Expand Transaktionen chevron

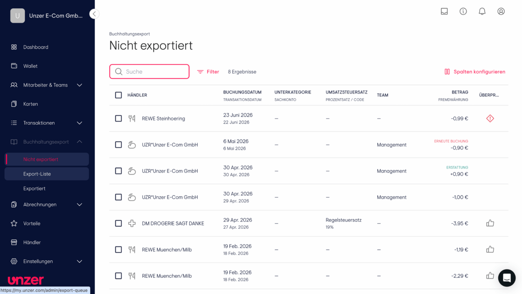click(80, 123)
